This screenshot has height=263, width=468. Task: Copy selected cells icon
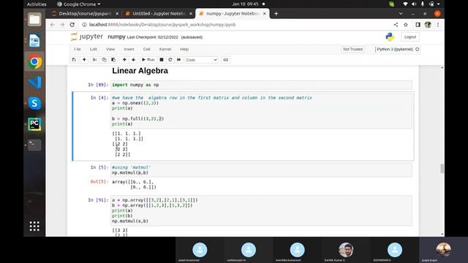104,60
